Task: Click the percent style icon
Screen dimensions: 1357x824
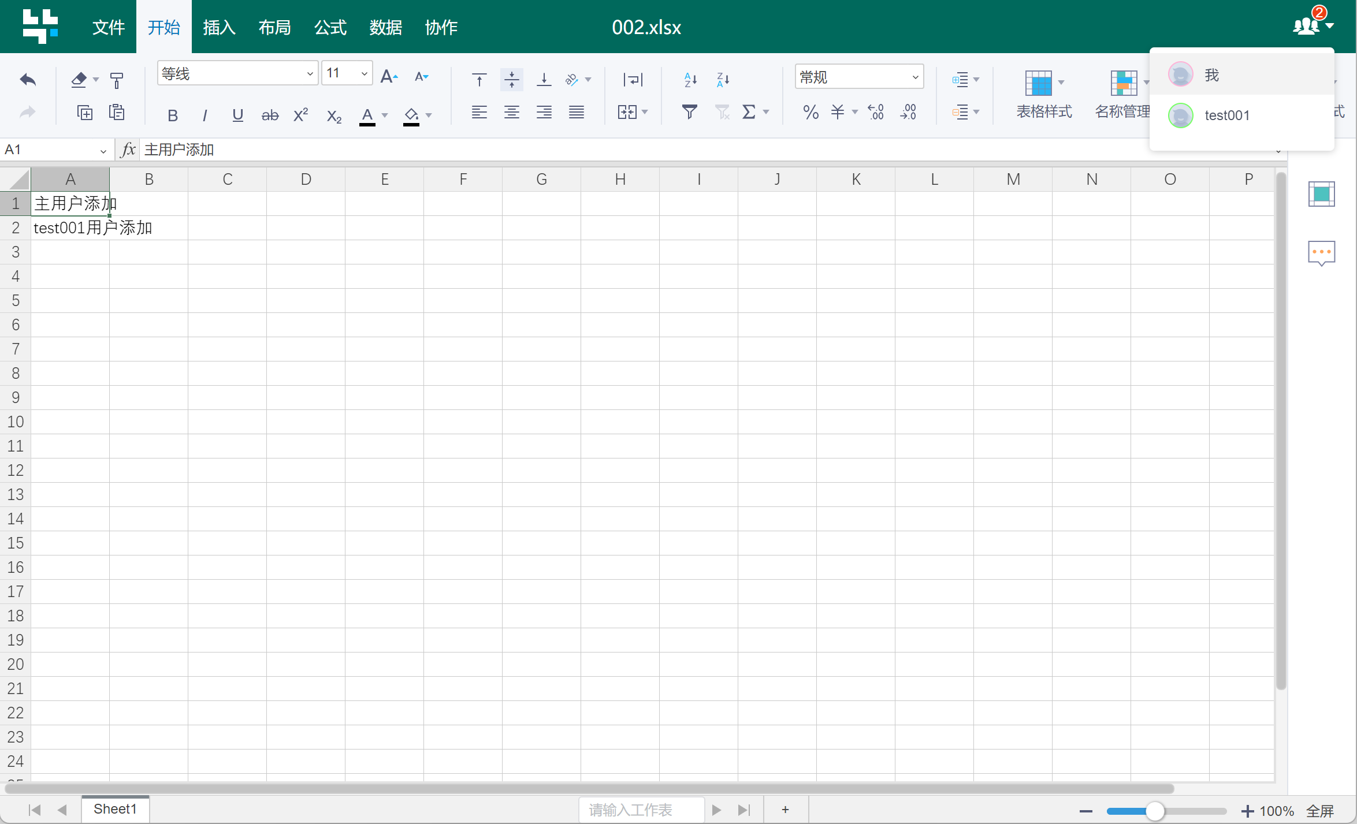Action: pyautogui.click(x=811, y=111)
